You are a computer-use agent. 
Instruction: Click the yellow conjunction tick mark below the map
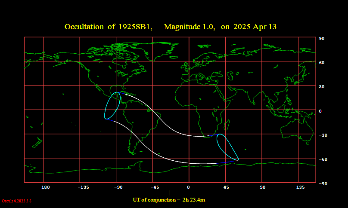click(170, 193)
